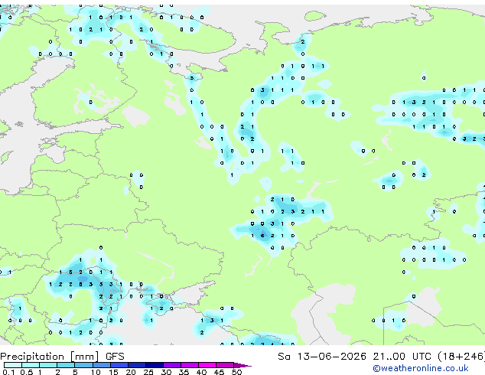Click the forecast date 'Sa 13-06-2026 21..00 UTC'
485x375 pixels.
354,357
